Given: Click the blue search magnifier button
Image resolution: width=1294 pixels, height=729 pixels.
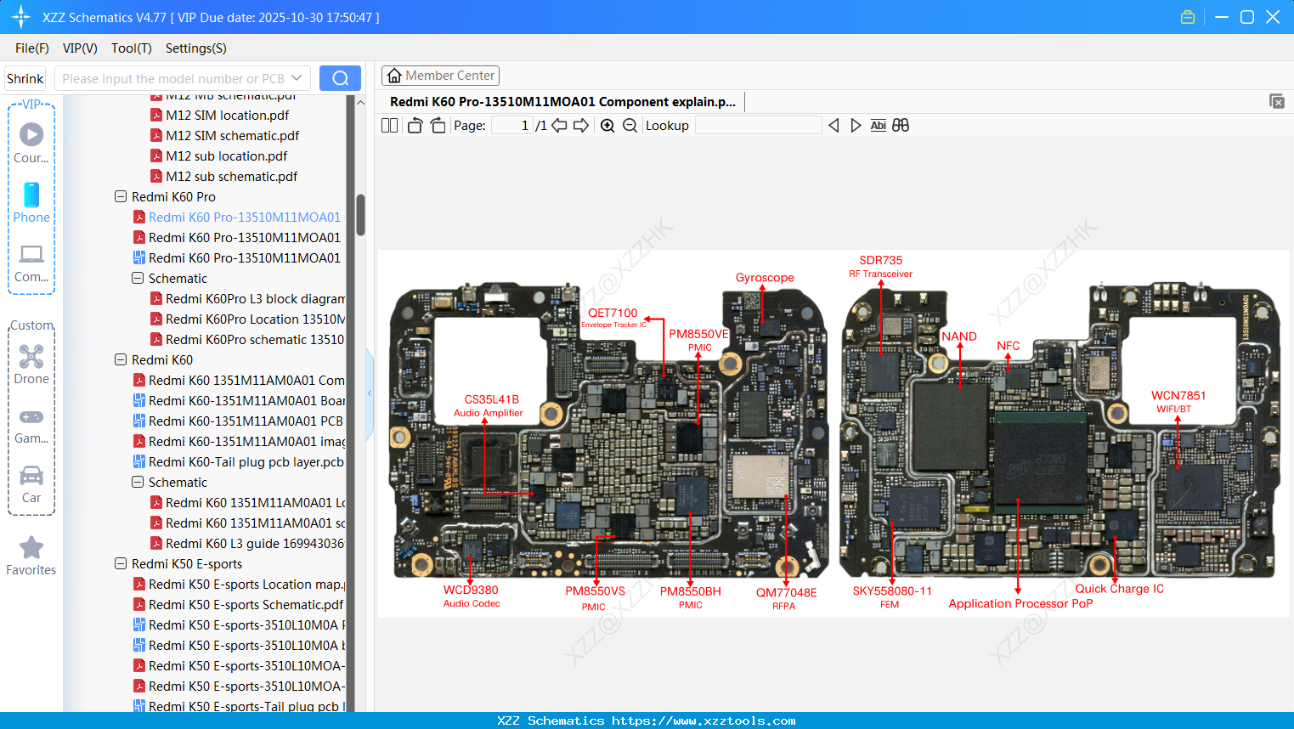Looking at the screenshot, I should [x=340, y=77].
